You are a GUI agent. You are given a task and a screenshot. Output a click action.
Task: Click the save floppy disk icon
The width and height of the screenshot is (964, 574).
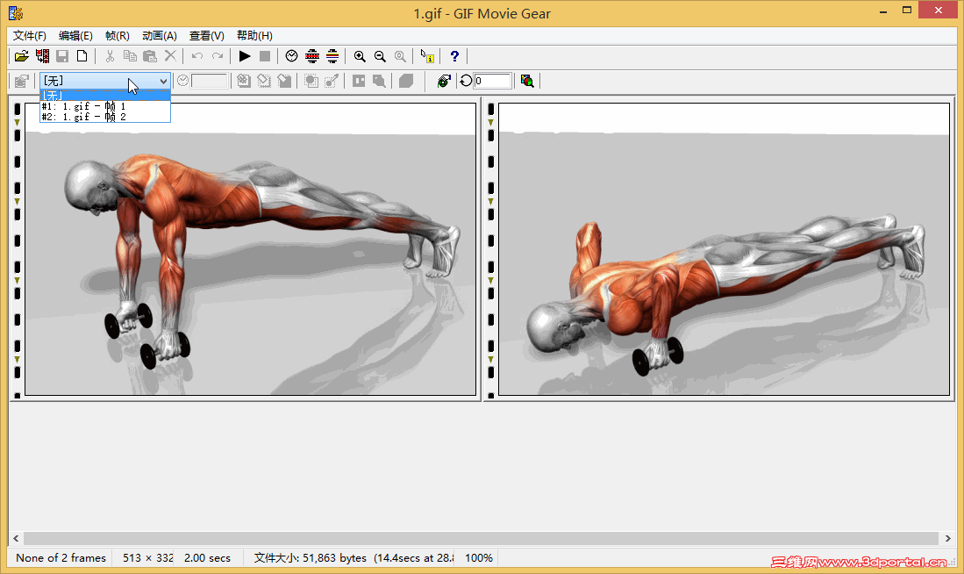62,56
